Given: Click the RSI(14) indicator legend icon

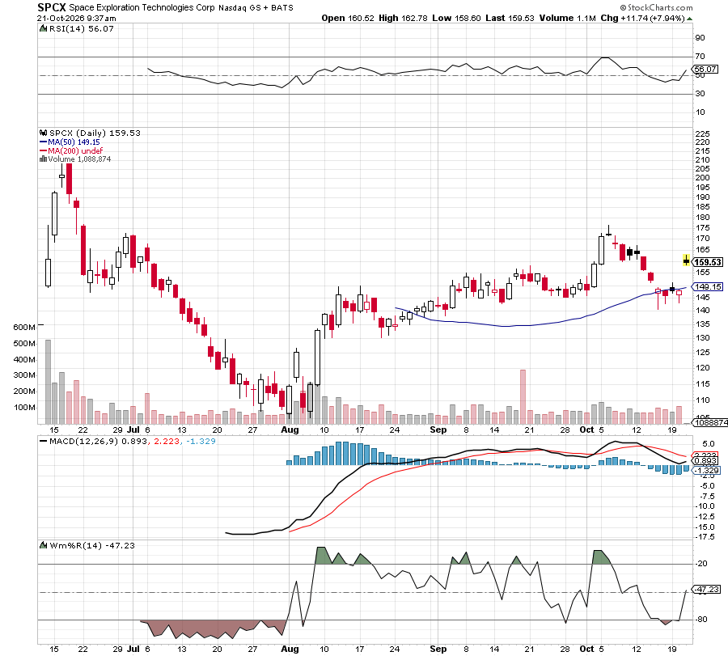Looking at the screenshot, I should (44, 29).
